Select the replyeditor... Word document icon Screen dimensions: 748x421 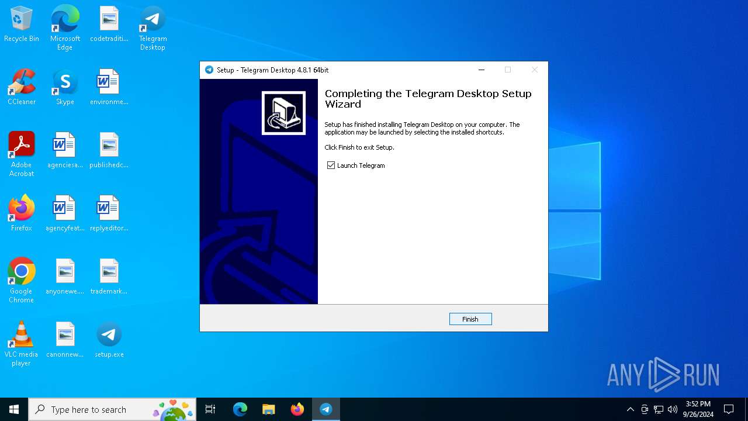pos(109,214)
